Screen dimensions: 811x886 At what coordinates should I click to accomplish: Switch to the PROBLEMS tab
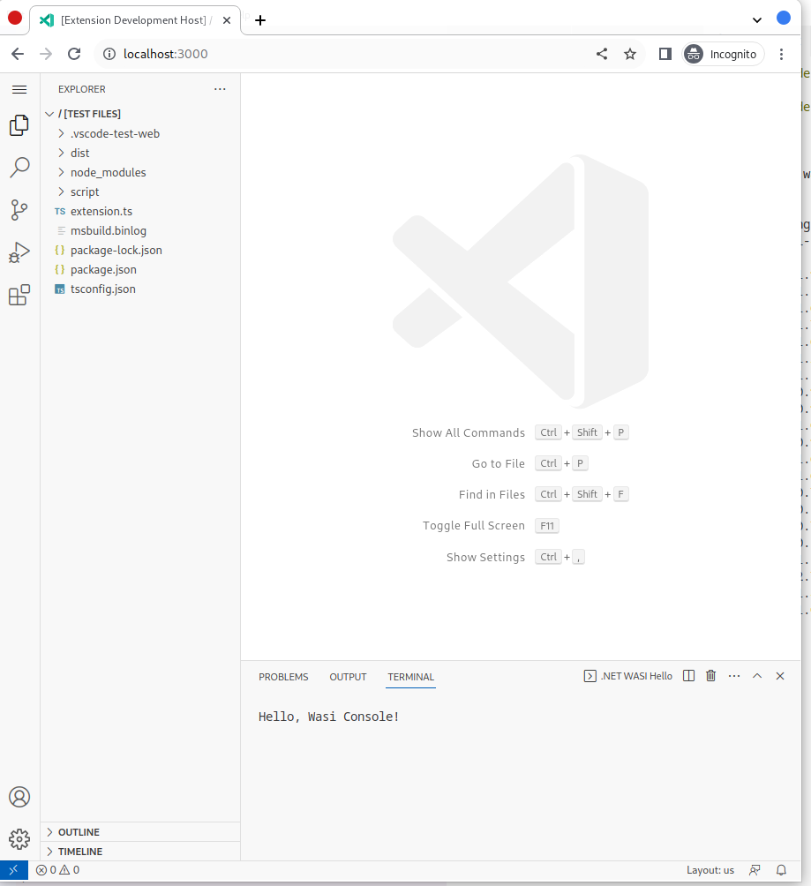point(283,676)
